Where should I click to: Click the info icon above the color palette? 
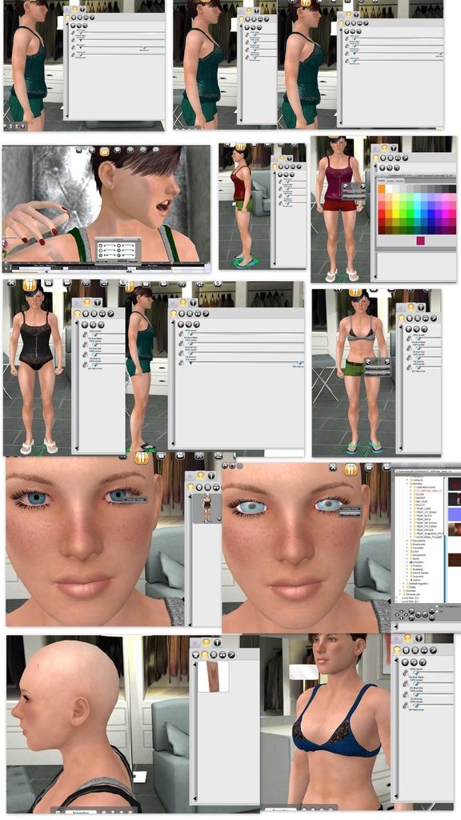click(x=394, y=147)
